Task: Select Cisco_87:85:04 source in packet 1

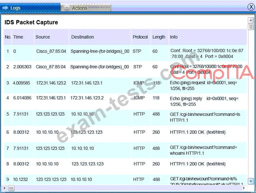Action: click(51, 51)
